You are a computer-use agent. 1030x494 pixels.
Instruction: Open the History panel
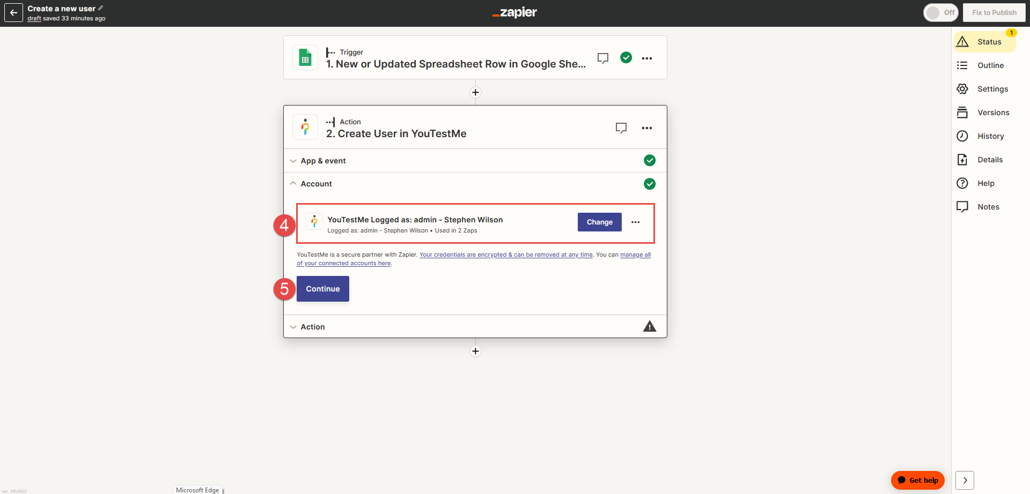pos(985,136)
